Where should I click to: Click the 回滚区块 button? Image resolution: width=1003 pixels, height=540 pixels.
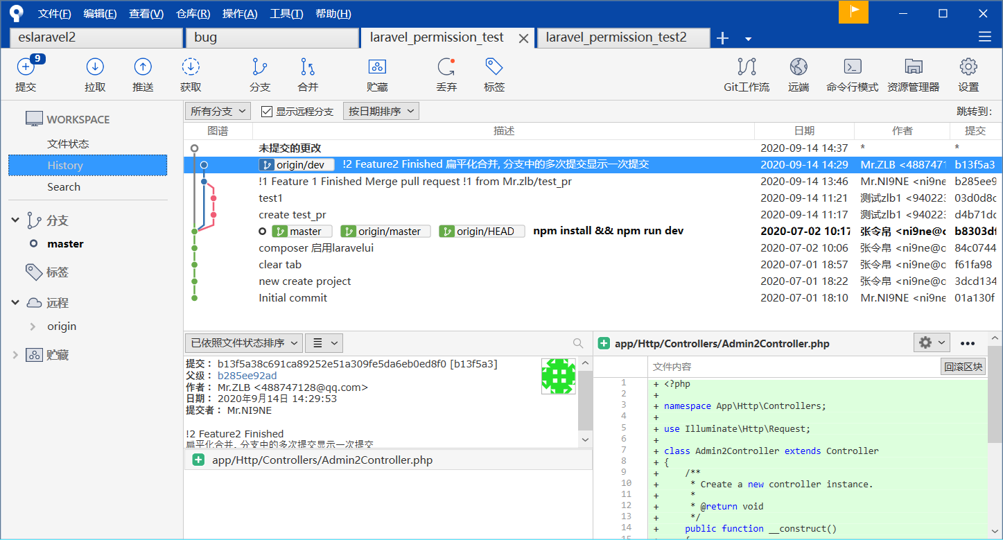963,367
